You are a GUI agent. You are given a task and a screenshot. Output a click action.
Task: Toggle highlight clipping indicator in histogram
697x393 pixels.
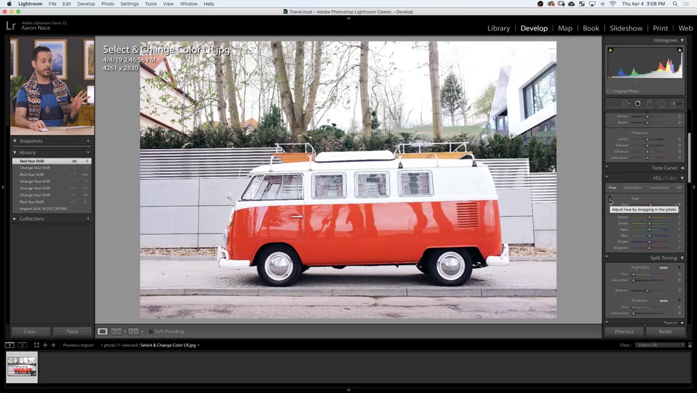coord(680,50)
